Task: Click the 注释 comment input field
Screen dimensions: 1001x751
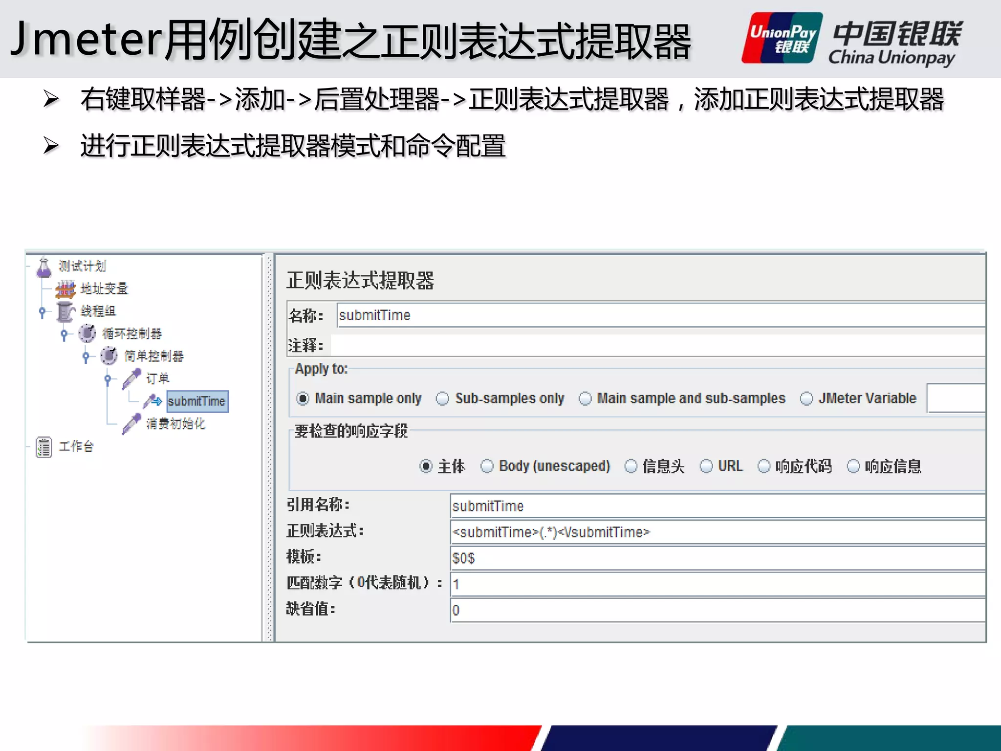Action: (x=658, y=346)
